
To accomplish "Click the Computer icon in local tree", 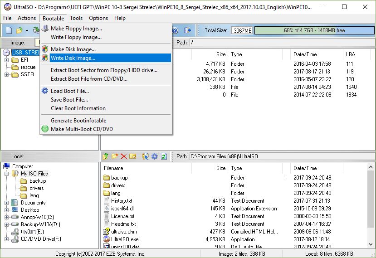I will tap(7, 166).
